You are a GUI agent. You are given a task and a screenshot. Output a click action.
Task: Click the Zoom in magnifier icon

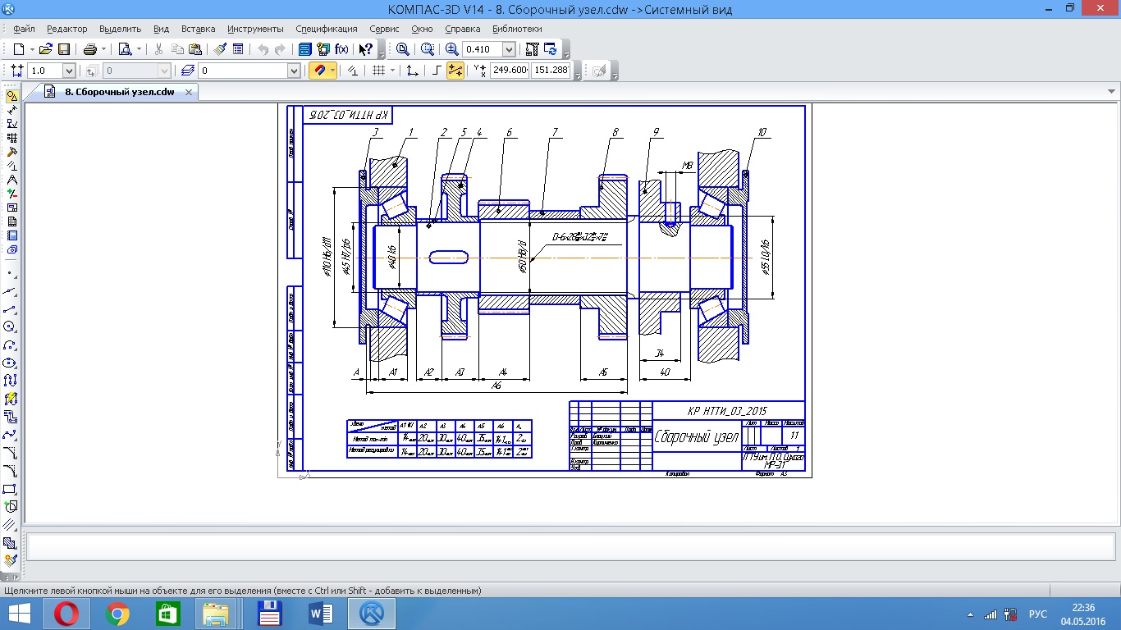click(452, 49)
